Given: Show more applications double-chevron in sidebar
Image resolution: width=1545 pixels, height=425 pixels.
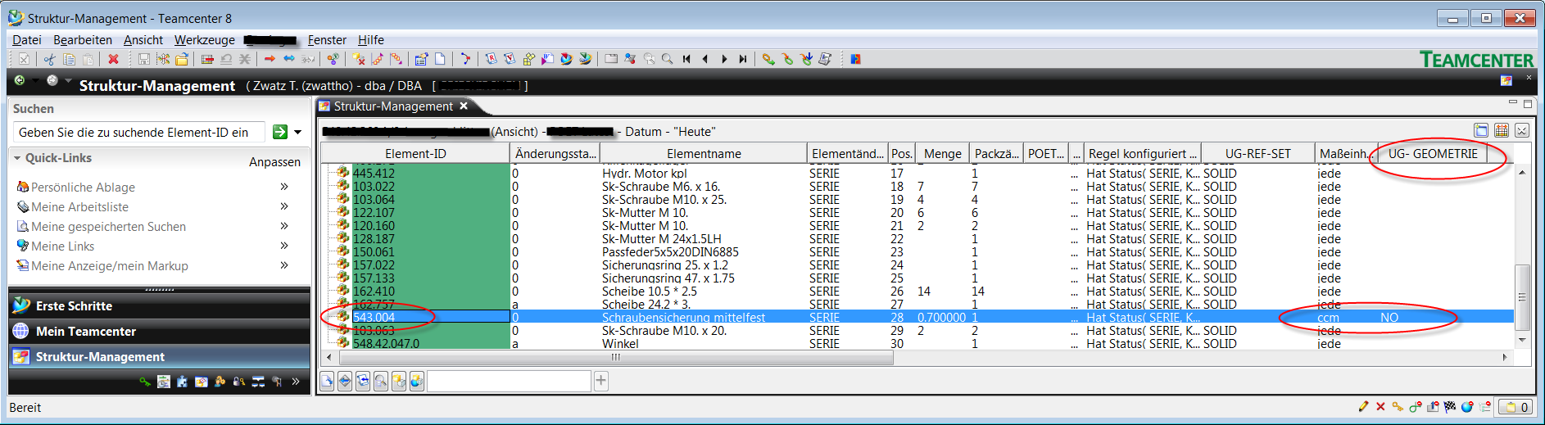Looking at the screenshot, I should [295, 382].
